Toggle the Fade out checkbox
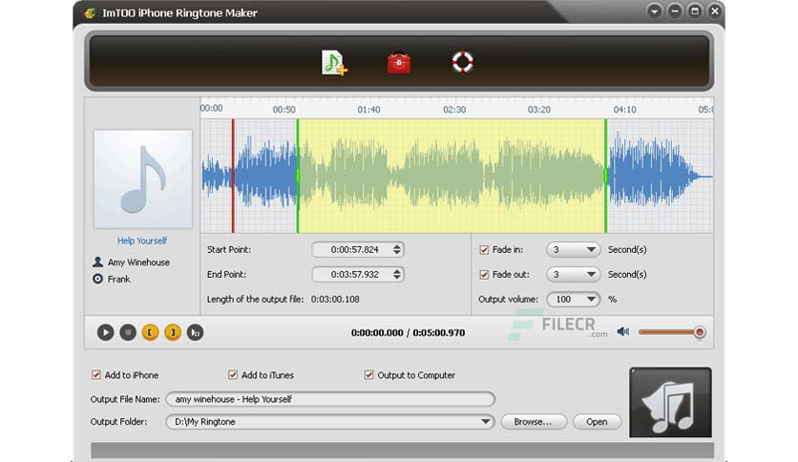Viewport: 798px width, 462px height. [484, 275]
